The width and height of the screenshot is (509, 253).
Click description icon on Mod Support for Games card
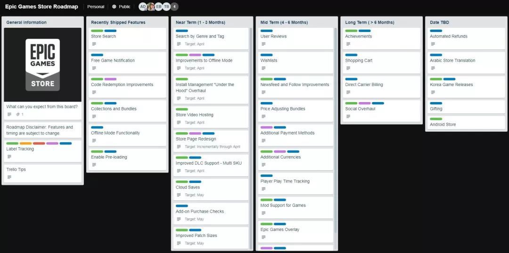click(263, 213)
